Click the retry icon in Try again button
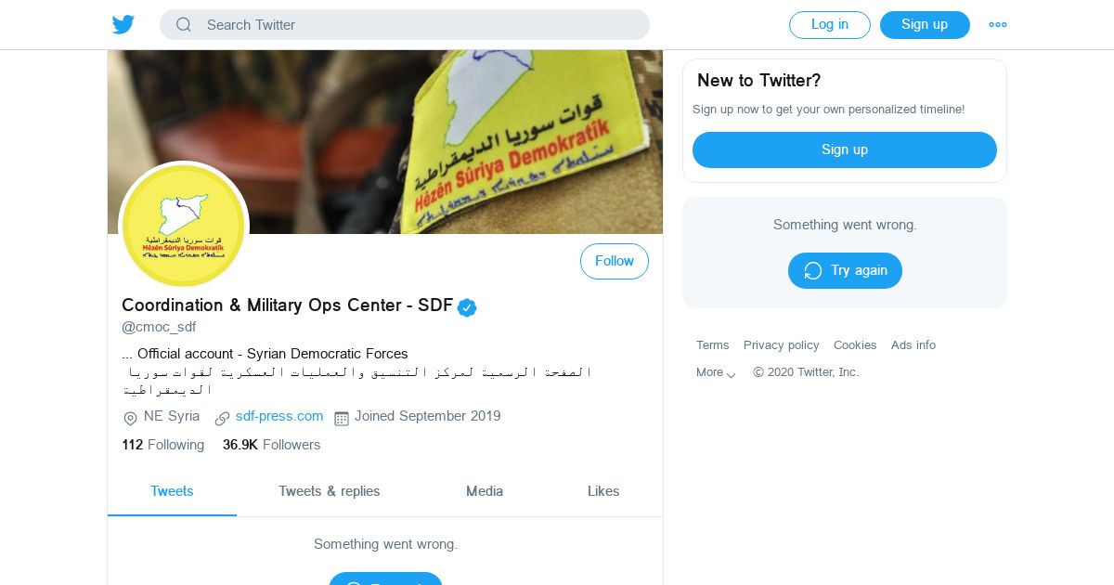1114x585 pixels. (813, 271)
